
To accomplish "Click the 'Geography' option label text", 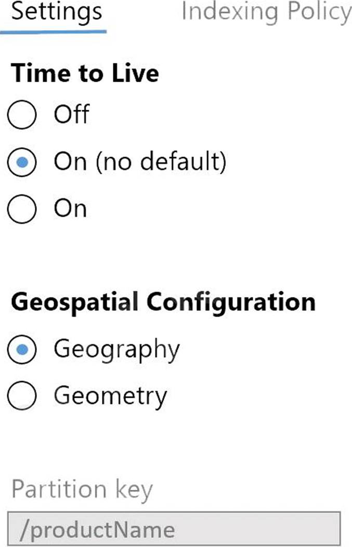I will pos(116,349).
